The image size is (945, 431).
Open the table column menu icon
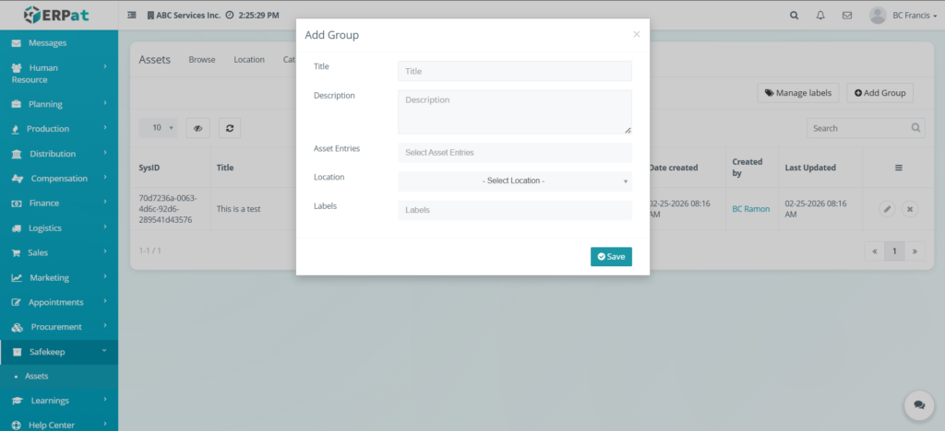point(898,168)
